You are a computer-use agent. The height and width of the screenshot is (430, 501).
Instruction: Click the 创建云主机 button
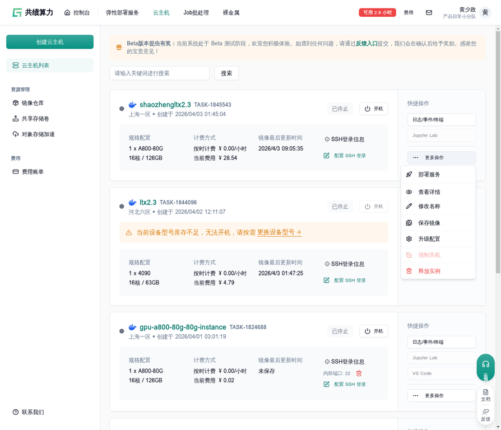(50, 42)
